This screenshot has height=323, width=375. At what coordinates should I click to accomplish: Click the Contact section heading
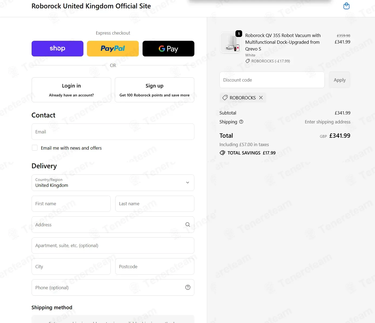43,115
